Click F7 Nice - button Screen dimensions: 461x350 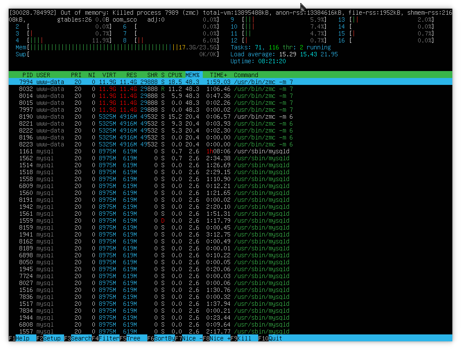[x=189, y=338]
